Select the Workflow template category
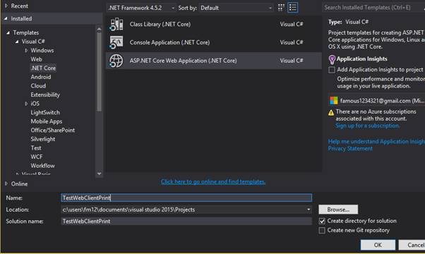 [42, 165]
